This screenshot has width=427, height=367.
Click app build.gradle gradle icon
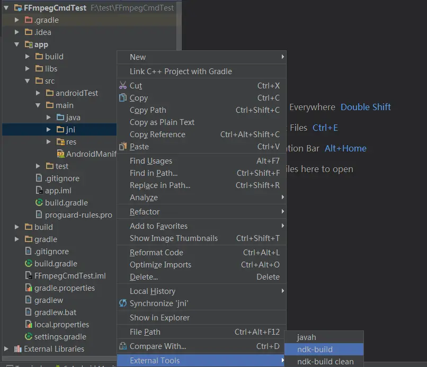tap(39, 202)
